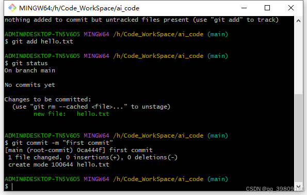Click the green 'new file: hello.txt' line
The image size is (307, 195).
(x=71, y=114)
